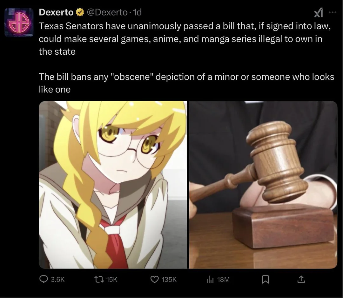Toggle the like heart icon

click(155, 279)
